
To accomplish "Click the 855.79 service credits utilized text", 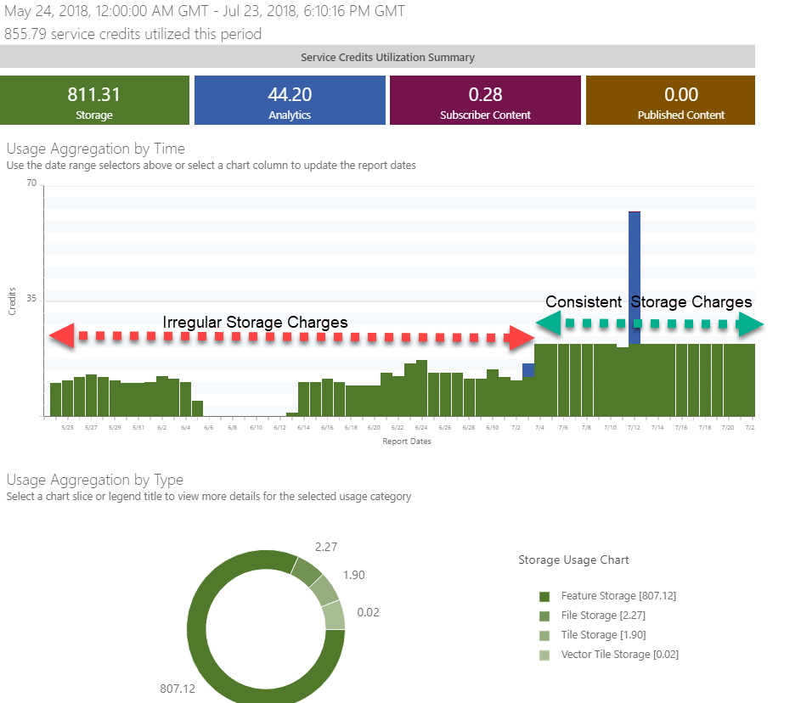I will (133, 34).
